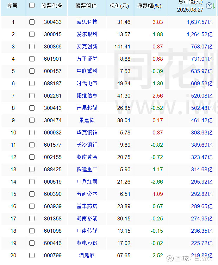Click the market value 1,264.52亿
The height and width of the screenshot is (265, 218).
(200, 34)
